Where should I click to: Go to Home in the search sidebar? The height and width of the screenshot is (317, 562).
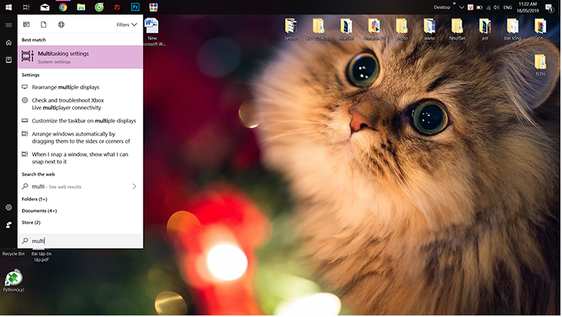coord(8,43)
